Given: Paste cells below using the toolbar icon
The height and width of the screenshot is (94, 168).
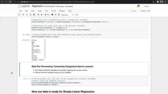Looking at the screenshot, I should pyautogui.click(x=34, y=15).
